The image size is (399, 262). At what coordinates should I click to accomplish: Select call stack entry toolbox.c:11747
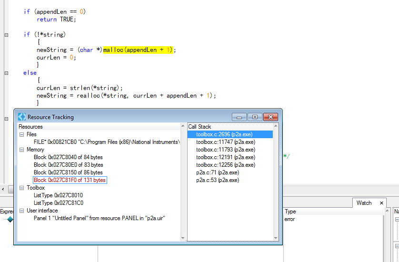click(226, 142)
